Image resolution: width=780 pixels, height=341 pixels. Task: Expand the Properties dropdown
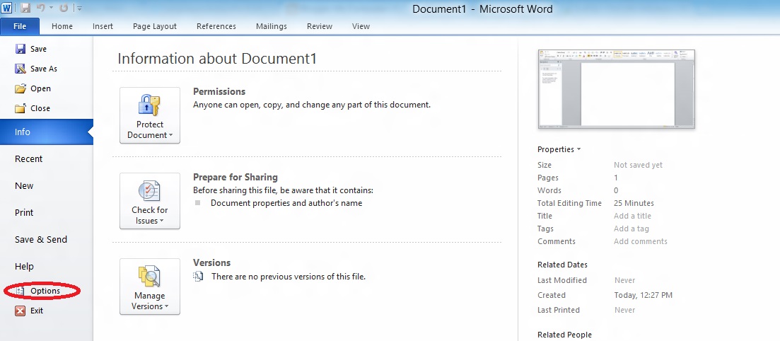[x=559, y=149]
